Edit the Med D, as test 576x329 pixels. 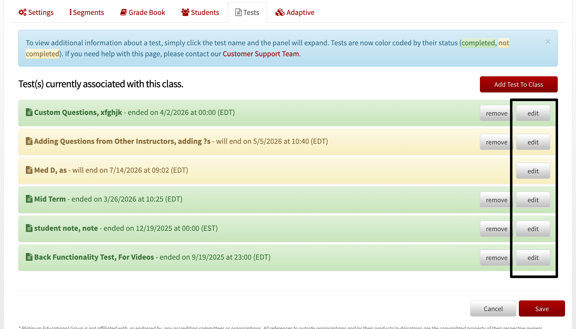pyautogui.click(x=533, y=171)
